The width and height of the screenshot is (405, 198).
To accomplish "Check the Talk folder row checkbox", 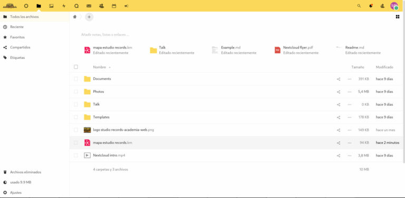I will click(x=76, y=104).
